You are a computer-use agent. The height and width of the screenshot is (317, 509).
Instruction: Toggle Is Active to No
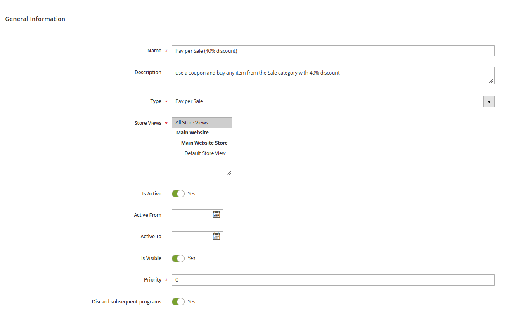click(178, 193)
